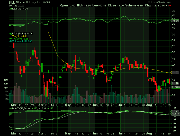The width and height of the screenshot is (180, 136).
Task: Click the 41.06 last price tag
Action: click(x=175, y=83)
